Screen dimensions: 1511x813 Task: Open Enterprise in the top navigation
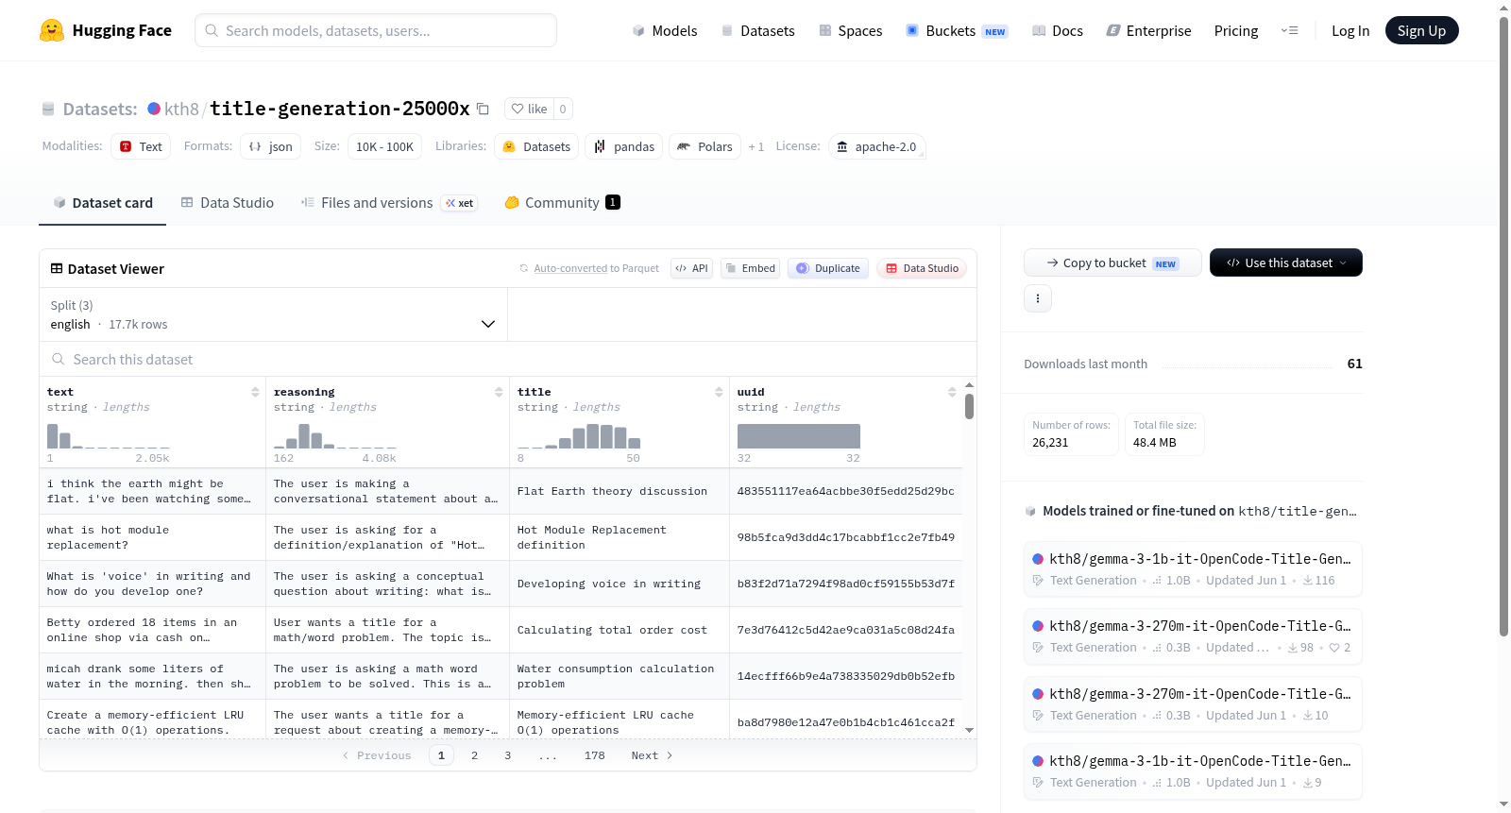click(1148, 31)
